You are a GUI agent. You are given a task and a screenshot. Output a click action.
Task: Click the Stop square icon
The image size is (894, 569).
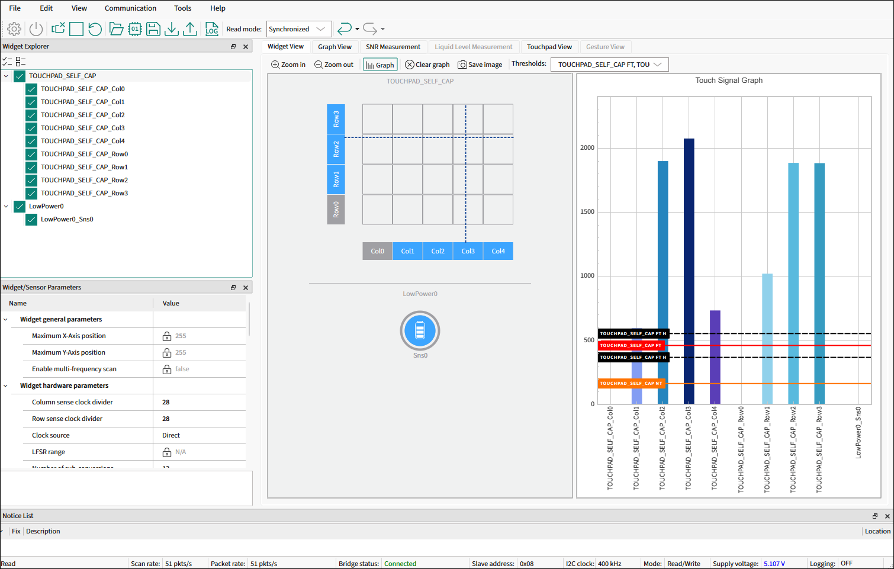[76, 29]
